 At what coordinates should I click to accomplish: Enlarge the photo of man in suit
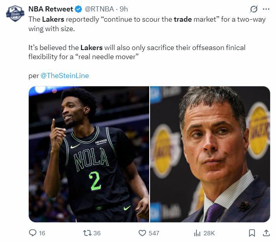tap(210, 154)
